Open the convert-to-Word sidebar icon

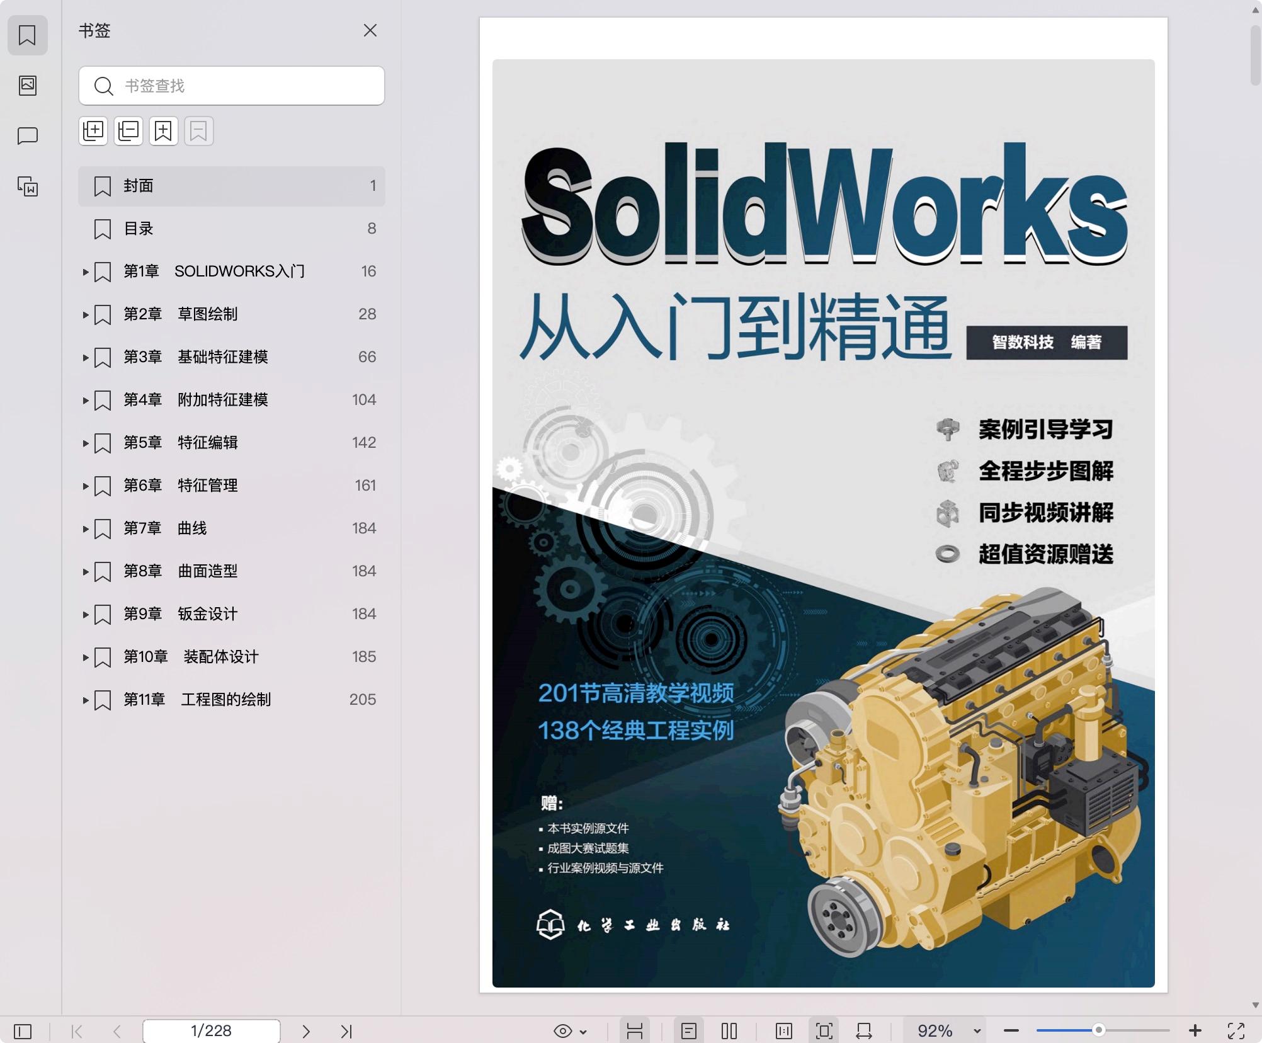(27, 186)
